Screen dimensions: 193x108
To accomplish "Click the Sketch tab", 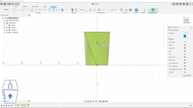I will pyautogui.click(x=54, y=7).
